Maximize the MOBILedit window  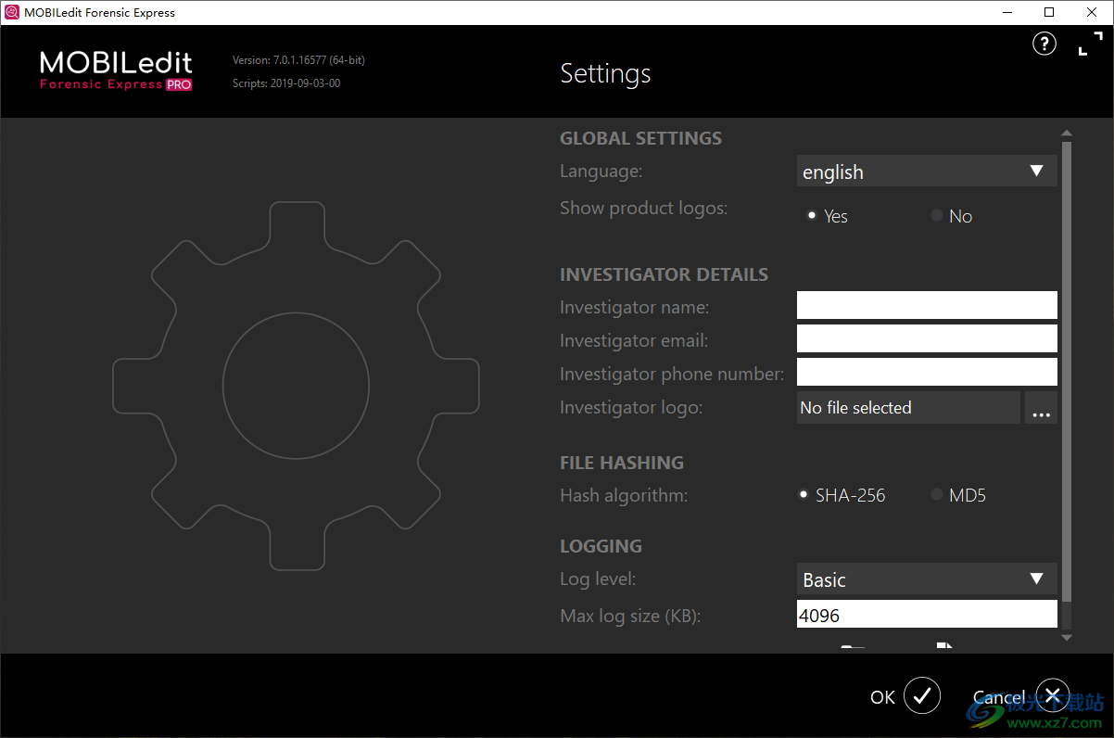[1049, 12]
